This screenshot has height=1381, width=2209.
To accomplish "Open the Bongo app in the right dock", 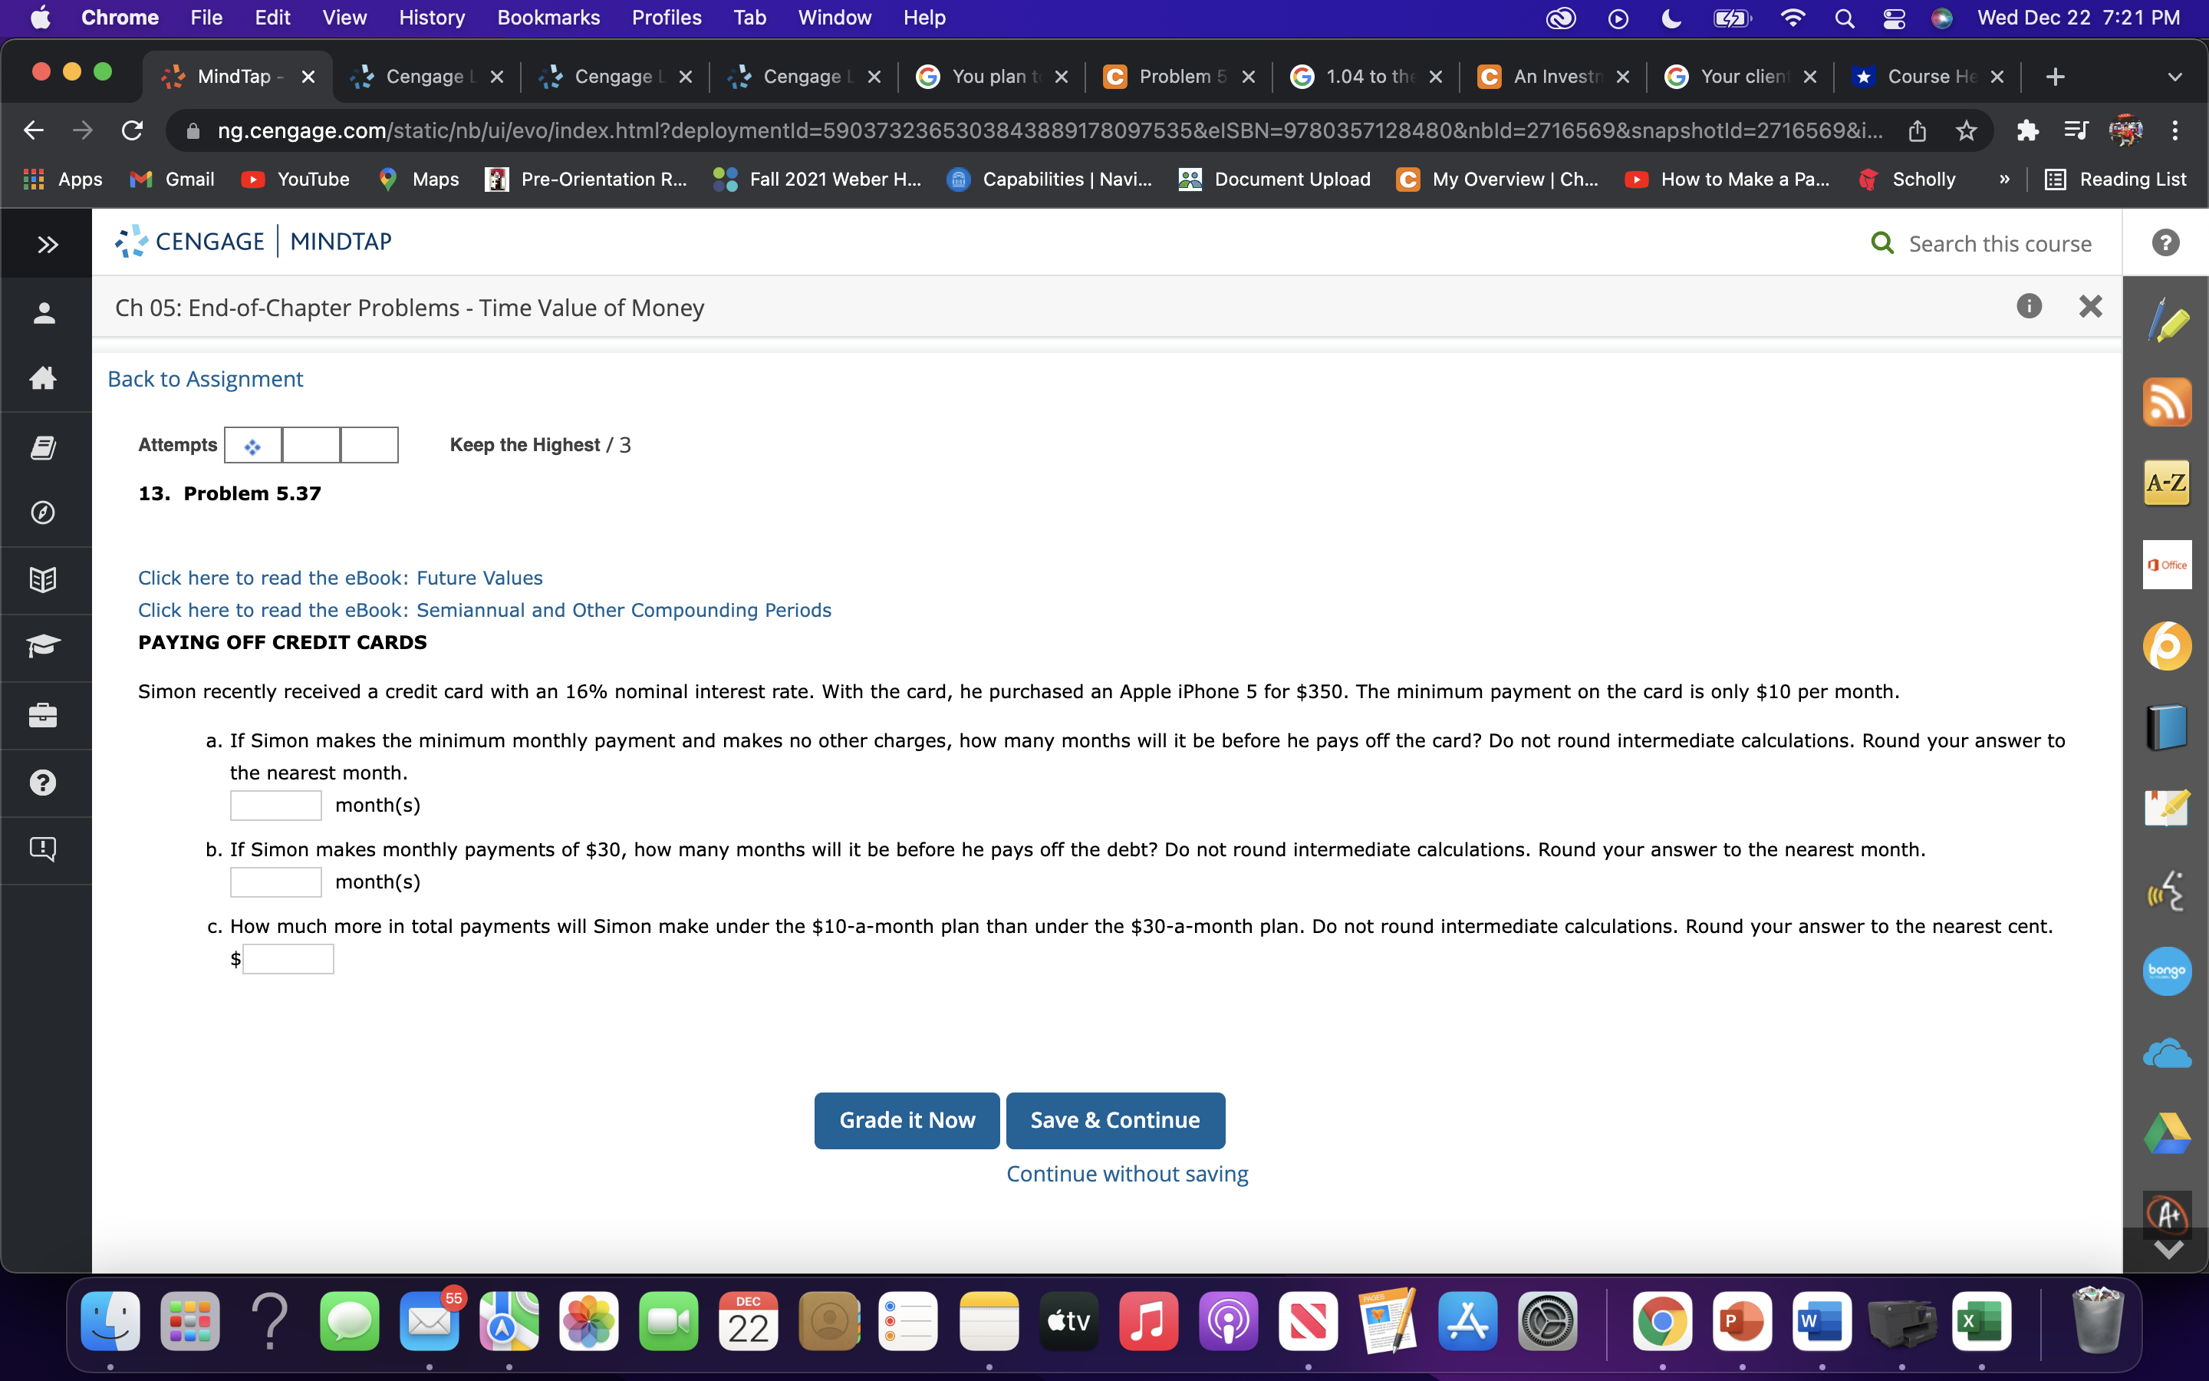I will click(x=2167, y=971).
